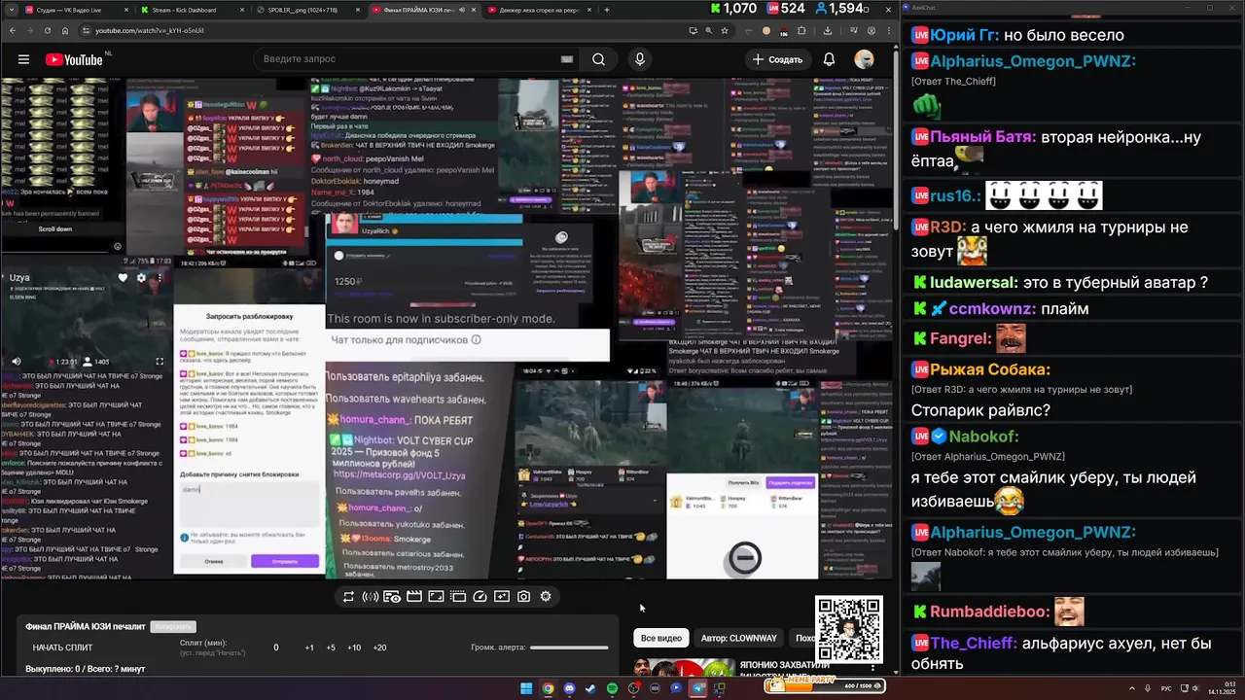
Task: Click the 'Выкуплено: 0 / Всего: ? минут' text
Action: point(86,669)
